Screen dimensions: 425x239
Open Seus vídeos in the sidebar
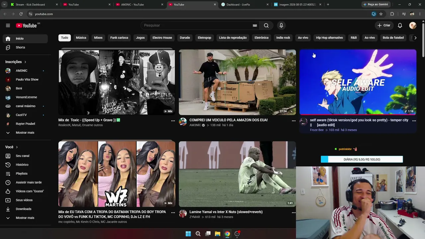(x=25, y=200)
